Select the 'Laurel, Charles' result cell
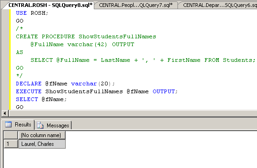Image resolution: width=257 pixels, height=168 pixels. click(x=42, y=144)
